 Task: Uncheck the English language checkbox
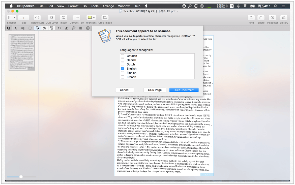[123, 69]
